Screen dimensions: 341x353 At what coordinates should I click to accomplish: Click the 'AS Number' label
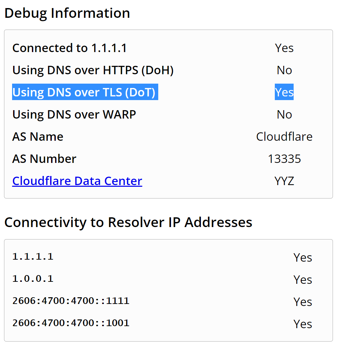pyautogui.click(x=44, y=159)
